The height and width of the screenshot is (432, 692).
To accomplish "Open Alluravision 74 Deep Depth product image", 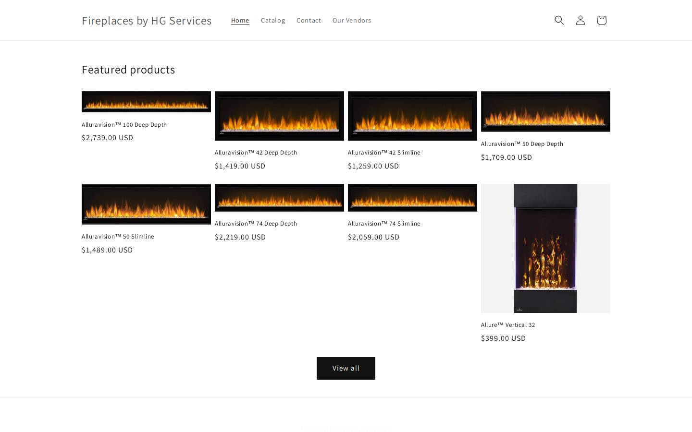I will [279, 198].
